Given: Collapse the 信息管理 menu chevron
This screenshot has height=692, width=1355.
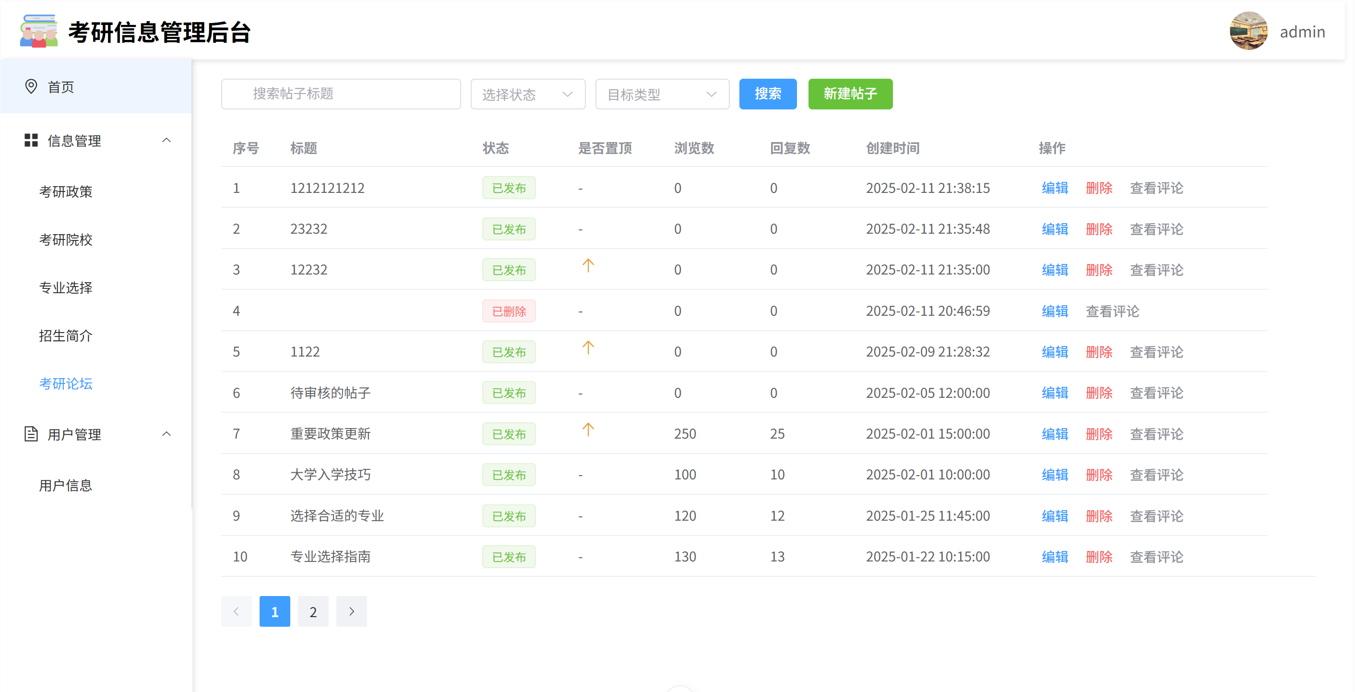Looking at the screenshot, I should pos(166,140).
